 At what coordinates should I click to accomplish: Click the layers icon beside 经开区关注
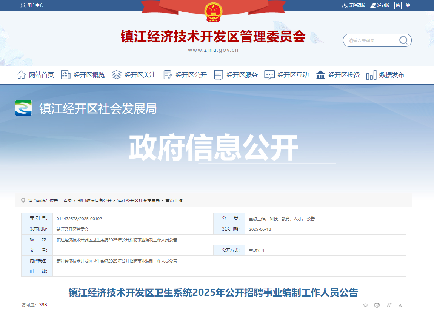pos(117,75)
